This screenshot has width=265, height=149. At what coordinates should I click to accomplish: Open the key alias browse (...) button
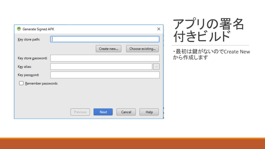[156, 66]
